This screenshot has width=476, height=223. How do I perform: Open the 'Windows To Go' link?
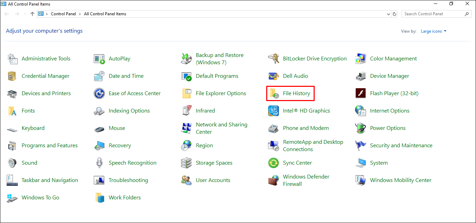coord(40,198)
